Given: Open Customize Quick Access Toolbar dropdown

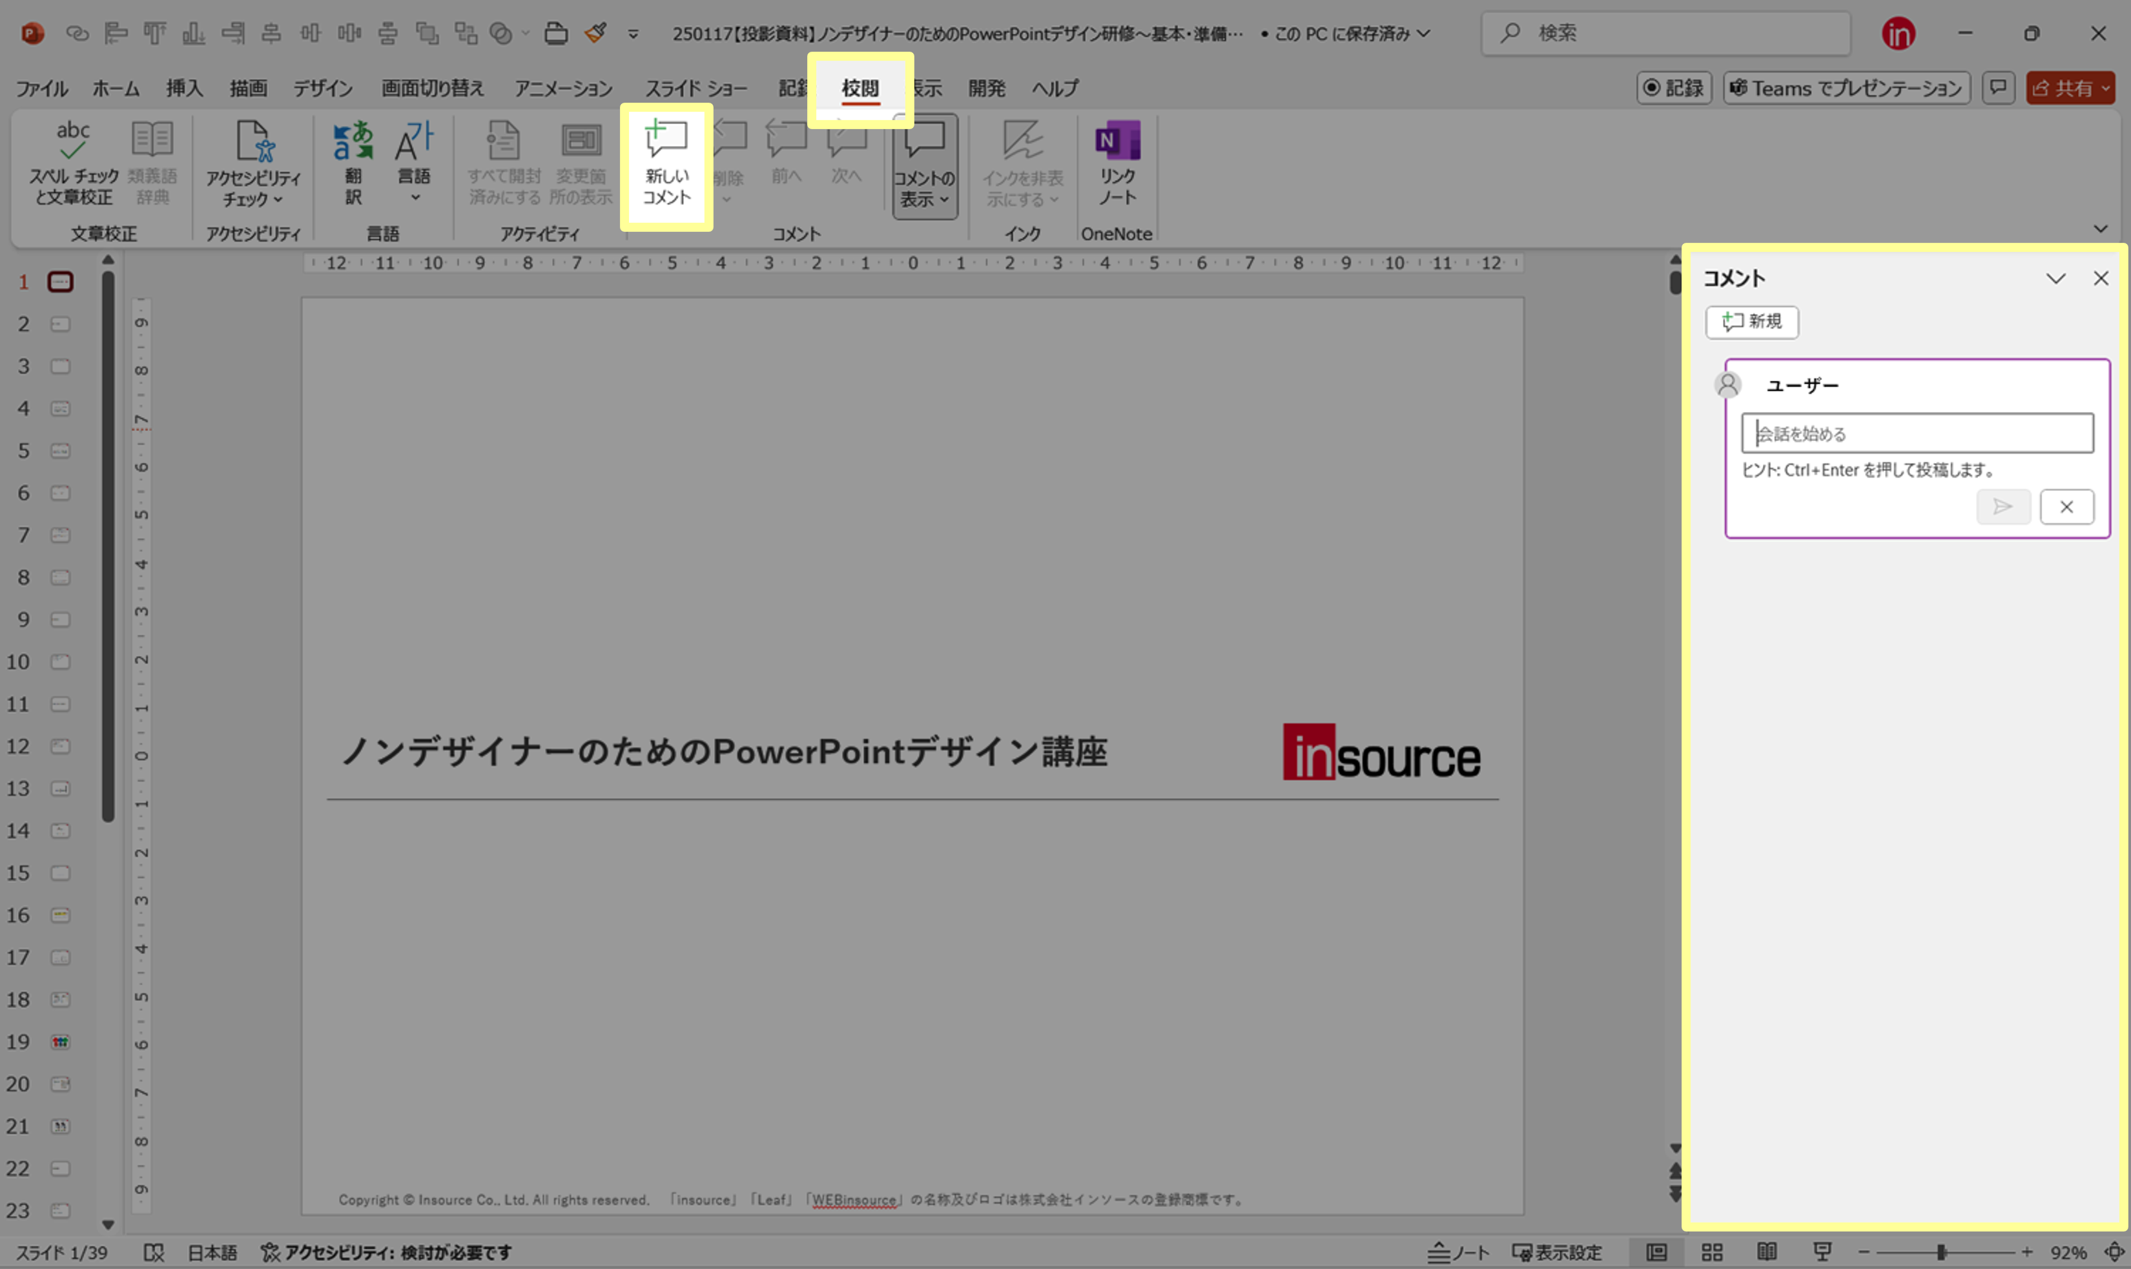Looking at the screenshot, I should click(633, 34).
